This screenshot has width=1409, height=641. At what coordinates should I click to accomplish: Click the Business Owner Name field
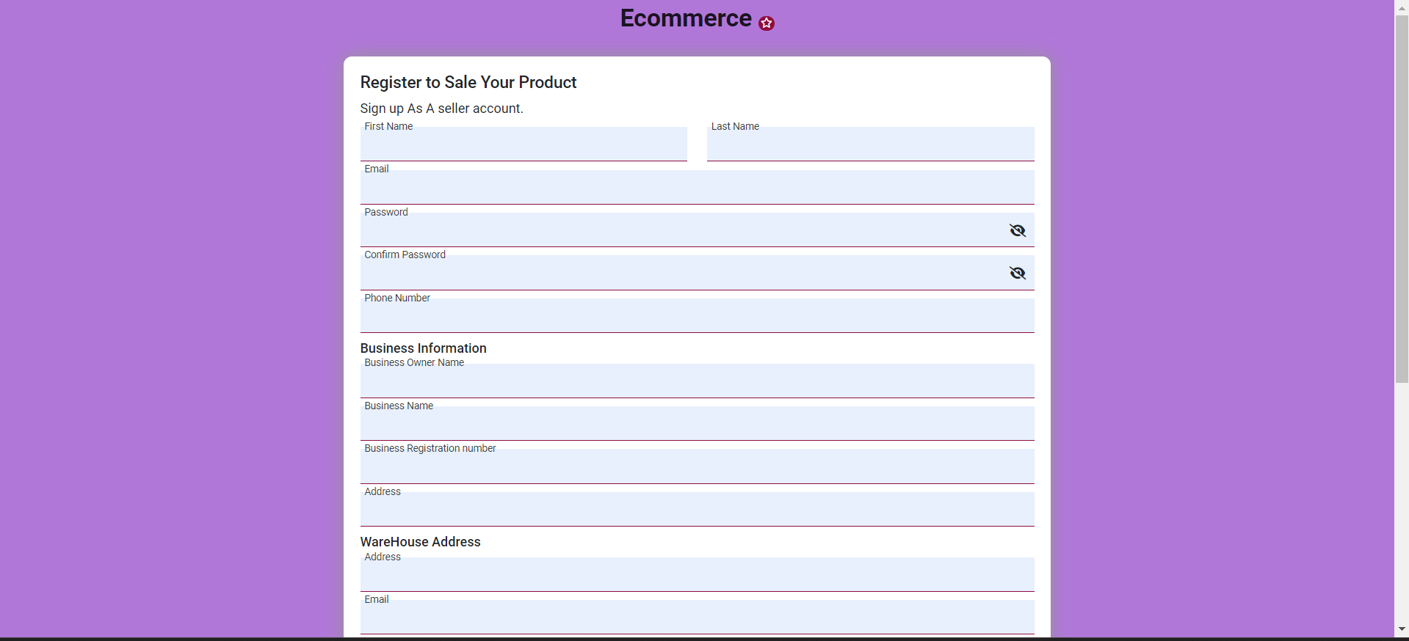(696, 382)
